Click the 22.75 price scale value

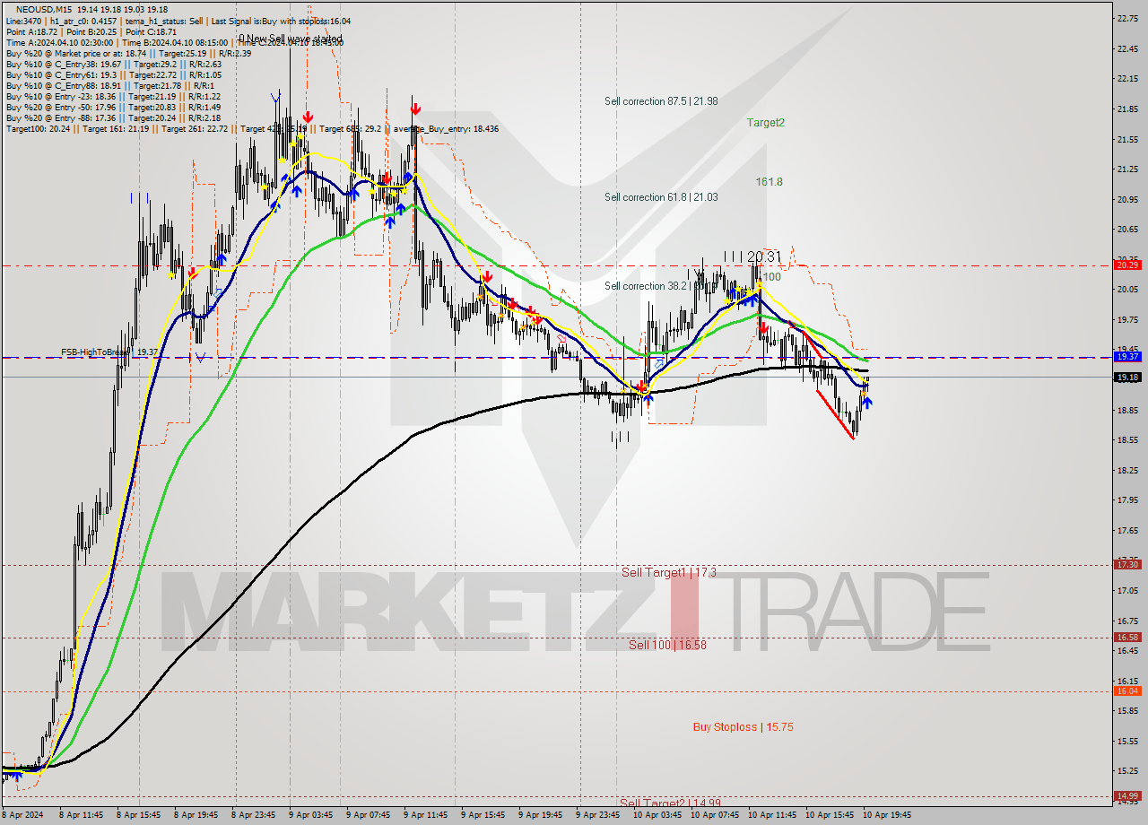point(1126,18)
